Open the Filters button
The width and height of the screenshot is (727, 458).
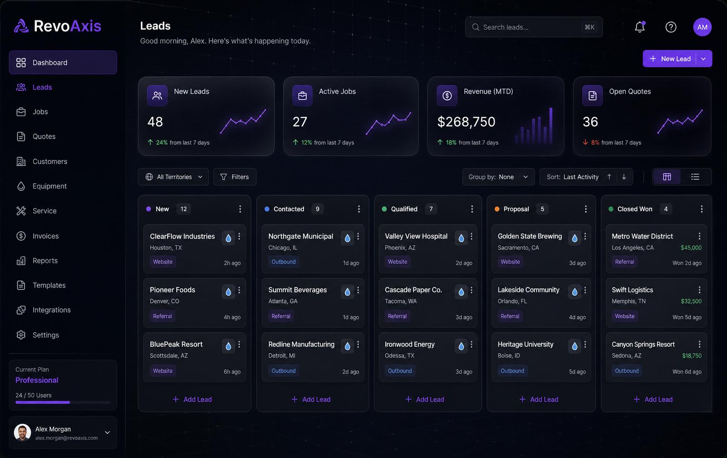[234, 177]
